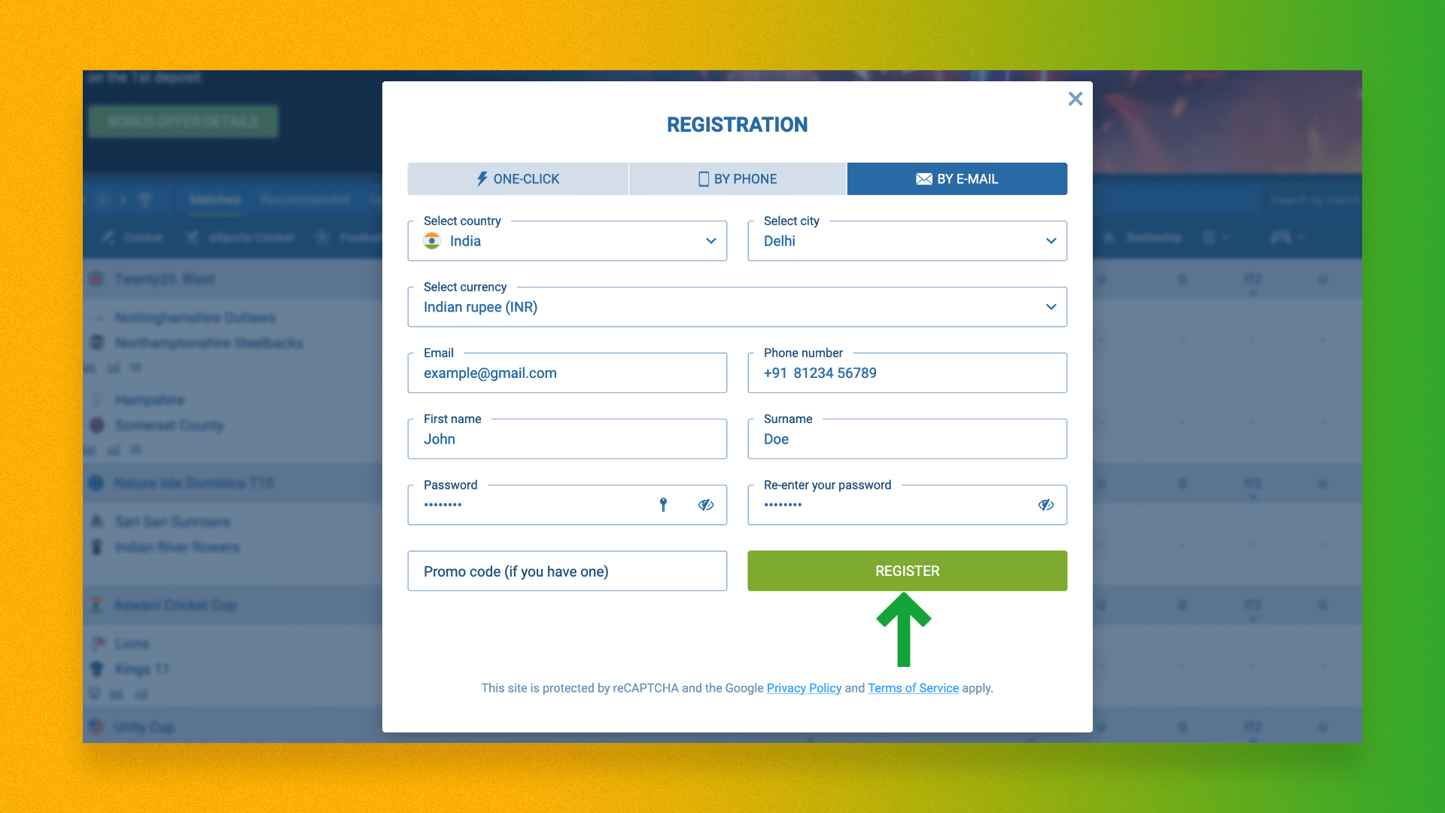Open the Select city dropdown

coord(907,240)
